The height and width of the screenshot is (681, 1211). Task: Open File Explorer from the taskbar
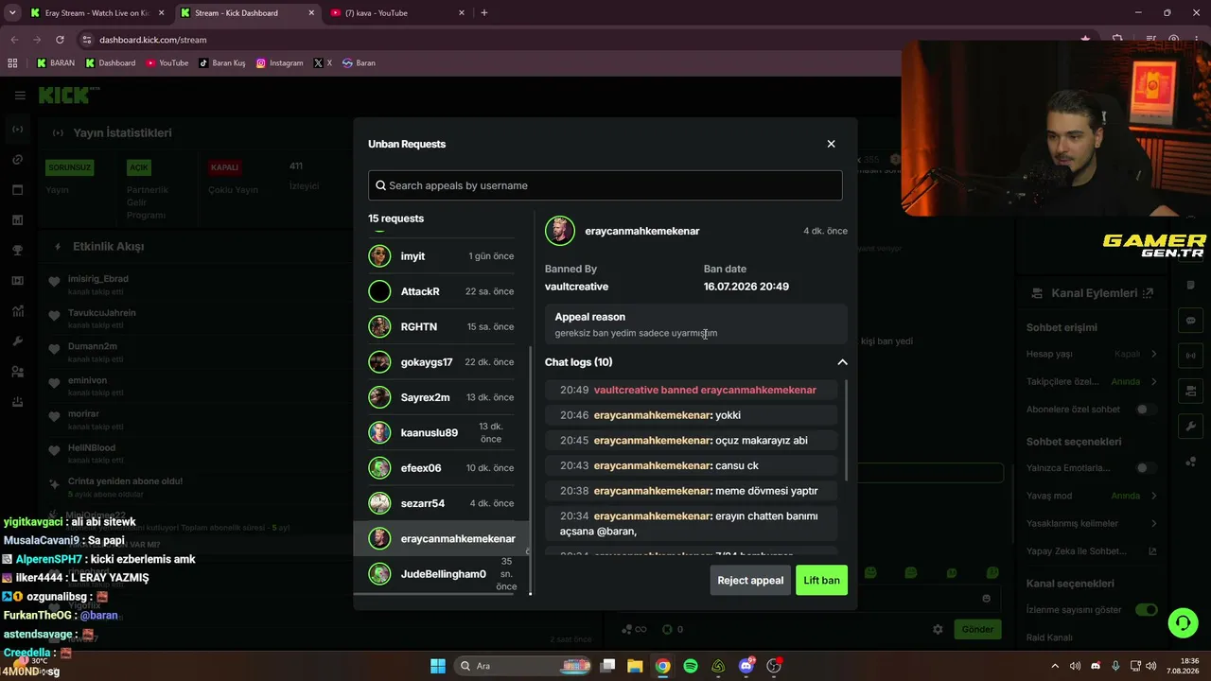click(x=636, y=666)
